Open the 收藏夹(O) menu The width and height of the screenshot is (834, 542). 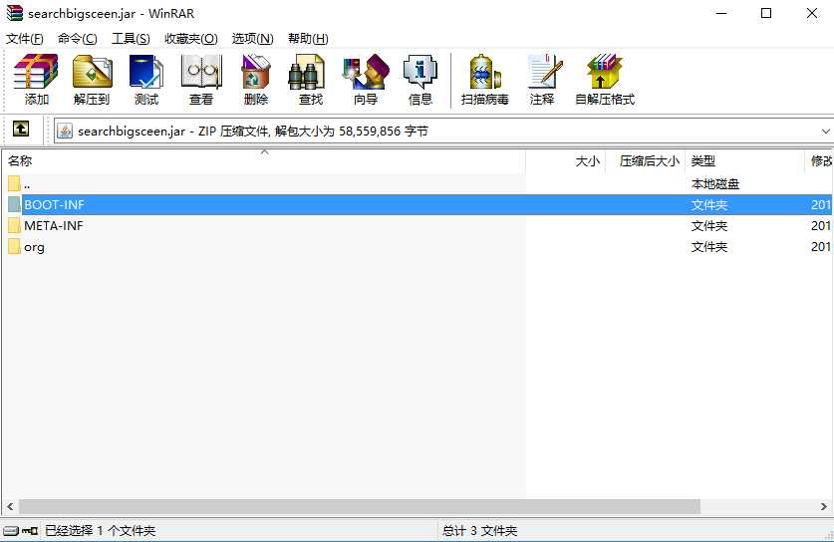[191, 39]
